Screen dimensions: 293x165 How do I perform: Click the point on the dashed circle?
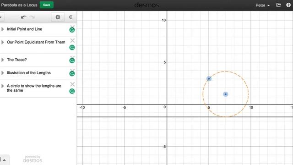click(x=209, y=78)
